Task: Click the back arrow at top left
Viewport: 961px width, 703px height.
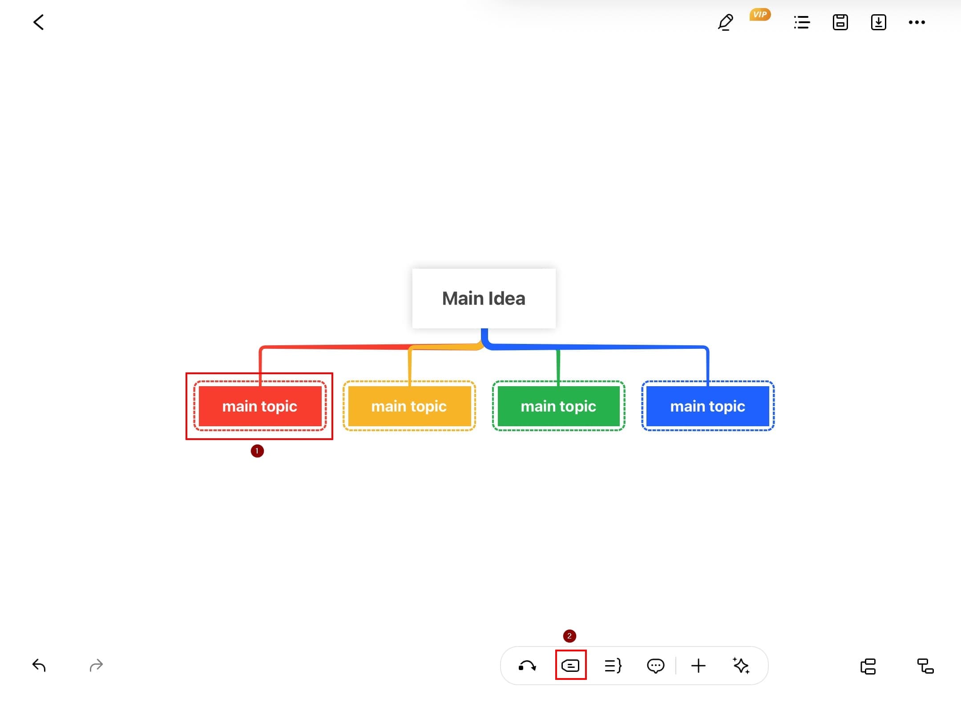Action: tap(39, 22)
